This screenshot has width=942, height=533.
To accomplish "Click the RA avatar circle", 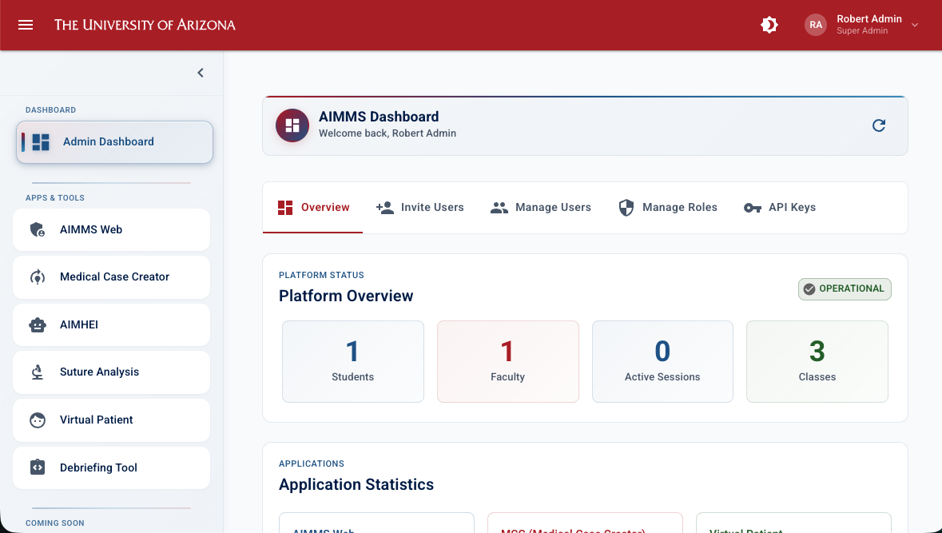I will tap(816, 25).
